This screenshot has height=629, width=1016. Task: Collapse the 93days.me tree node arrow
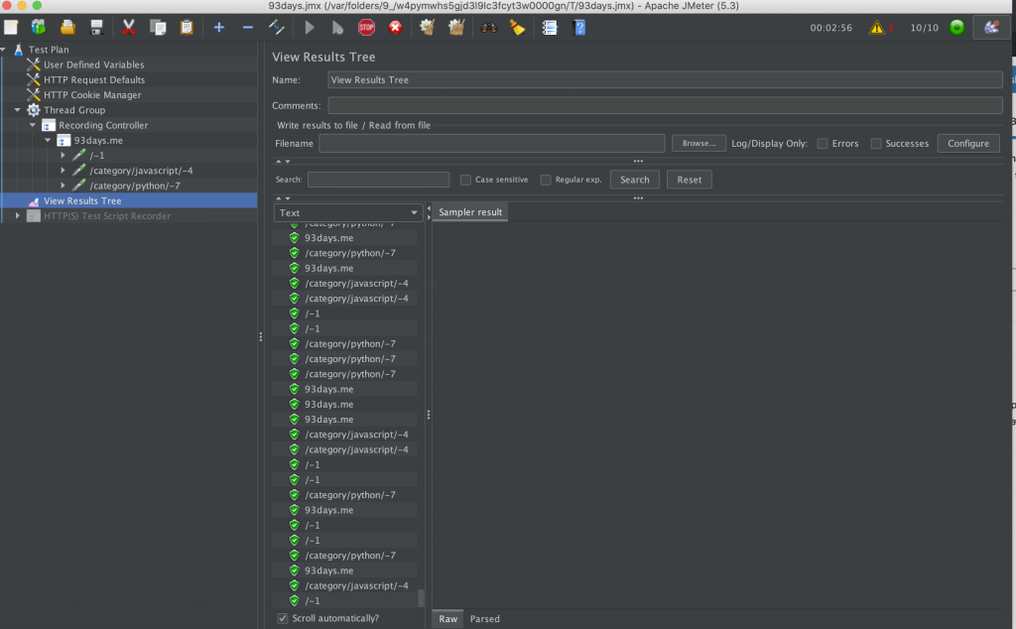tap(48, 140)
